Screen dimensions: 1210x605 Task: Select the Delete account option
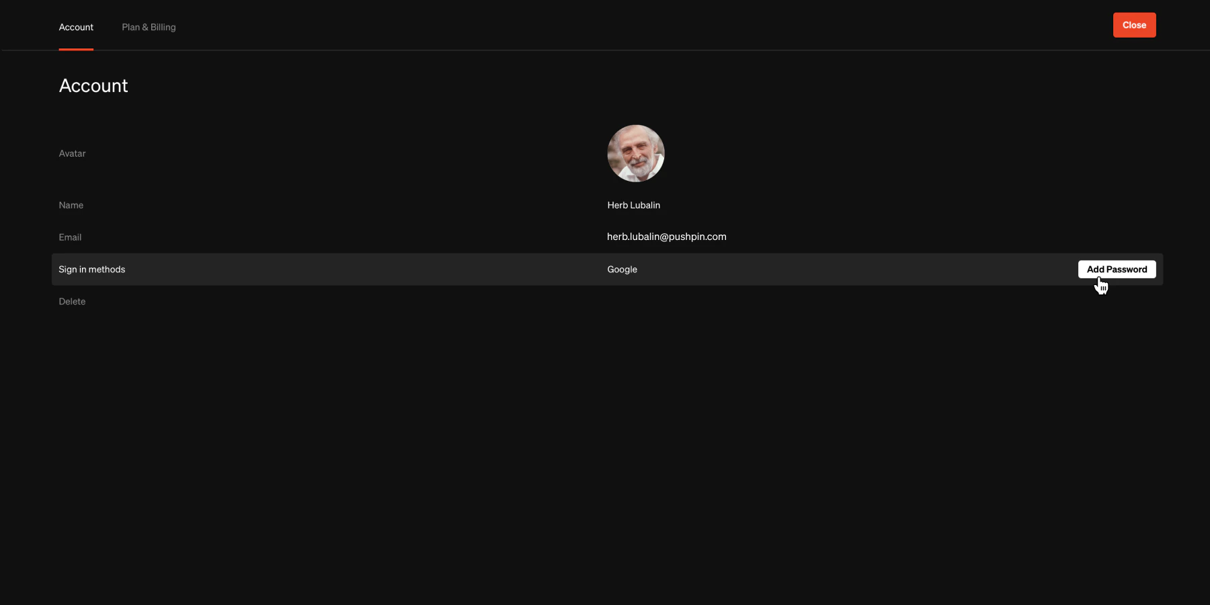tap(72, 301)
